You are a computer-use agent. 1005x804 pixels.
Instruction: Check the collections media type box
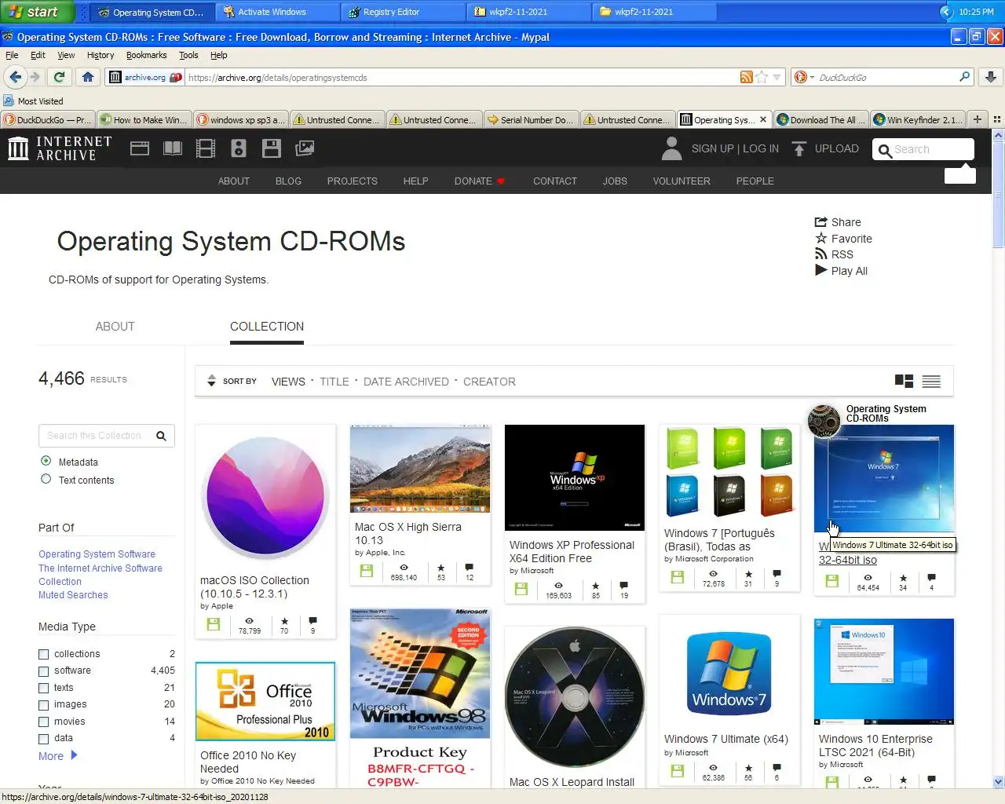pos(44,654)
